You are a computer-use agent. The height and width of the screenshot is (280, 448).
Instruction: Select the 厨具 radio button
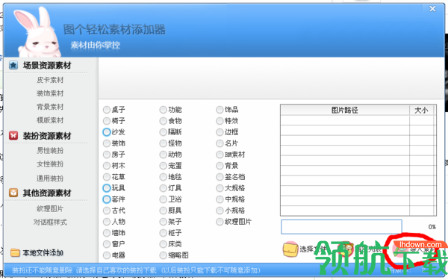coord(163,211)
